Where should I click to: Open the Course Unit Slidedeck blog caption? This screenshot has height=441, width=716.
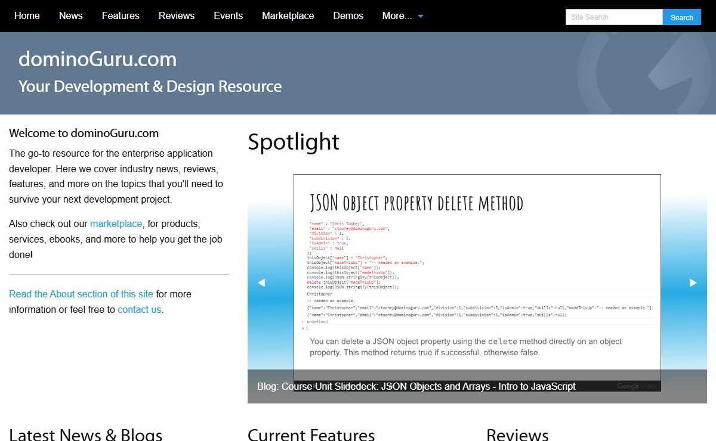pyautogui.click(x=416, y=386)
